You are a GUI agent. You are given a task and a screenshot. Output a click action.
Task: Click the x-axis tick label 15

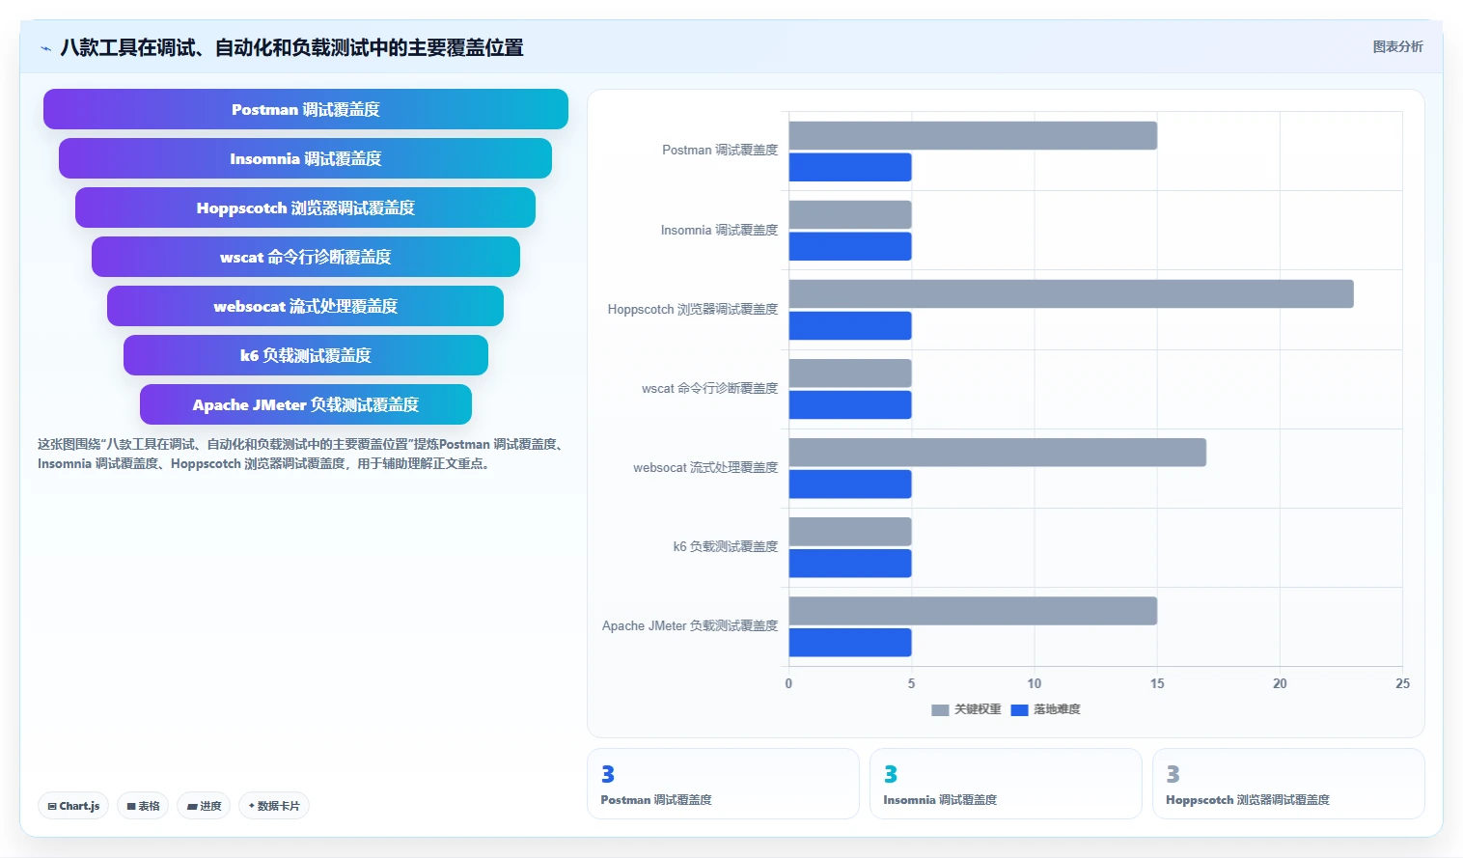1157,683
